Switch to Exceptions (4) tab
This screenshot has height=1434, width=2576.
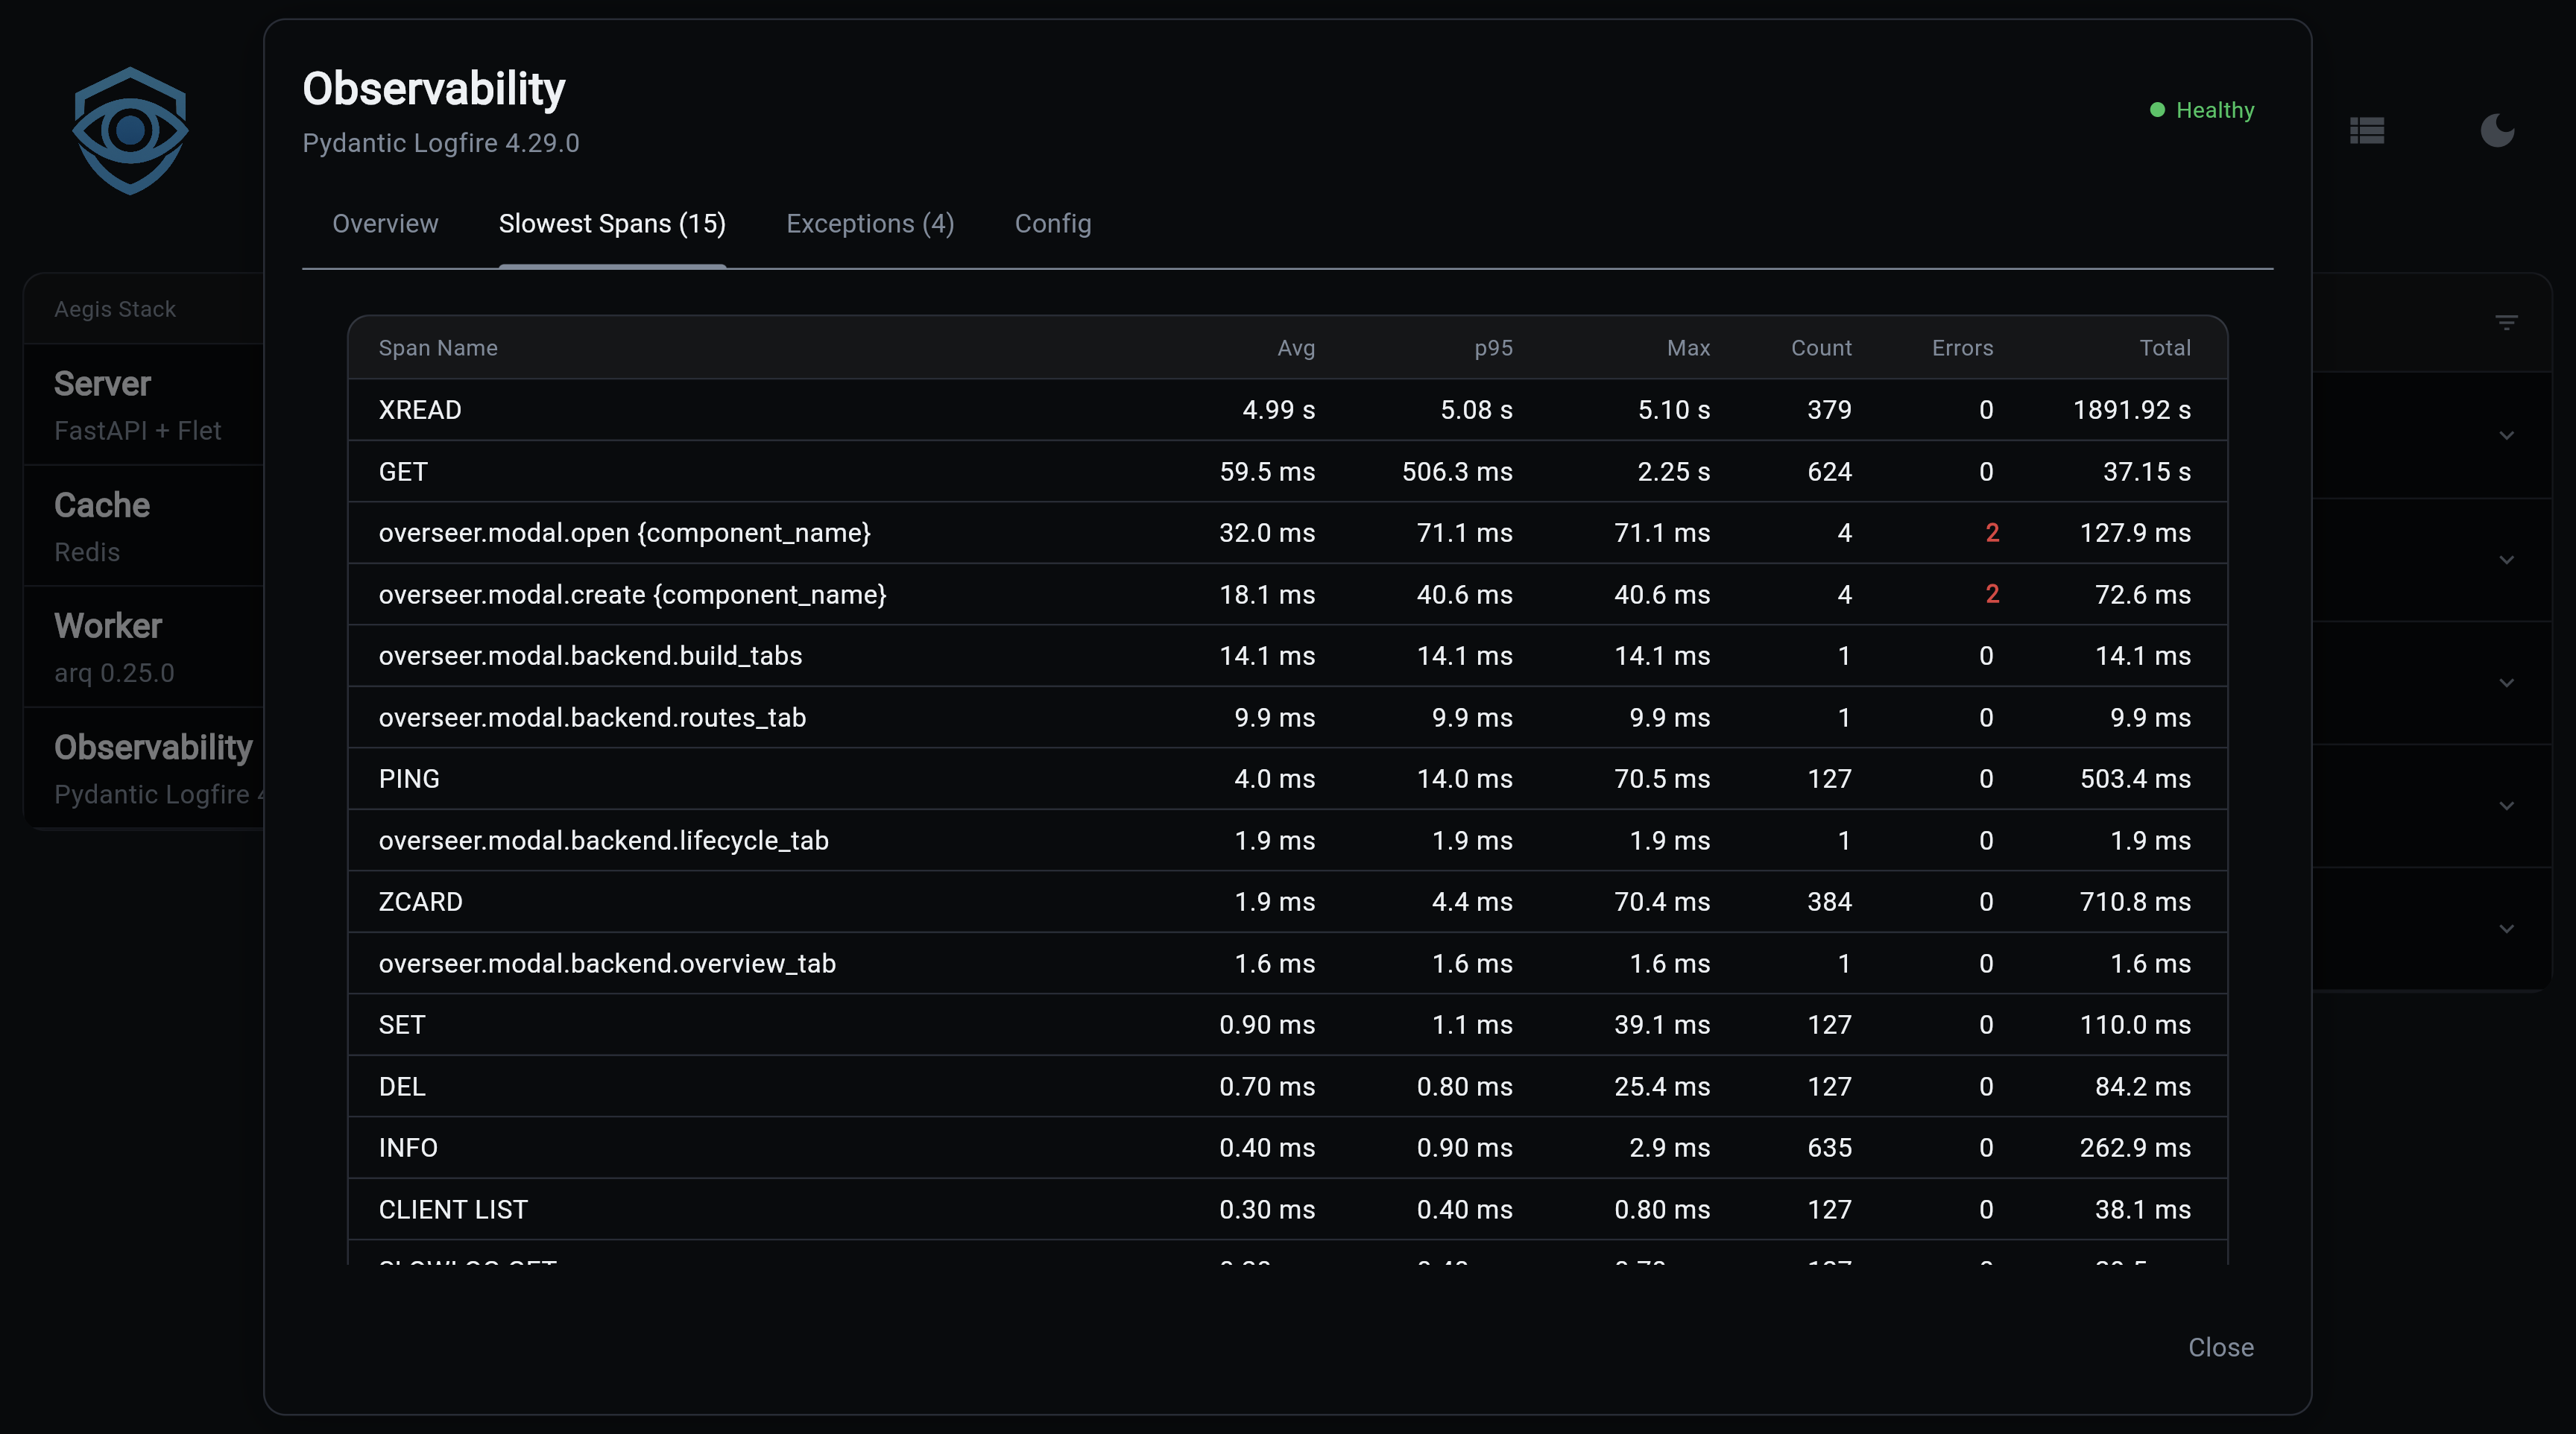click(870, 223)
